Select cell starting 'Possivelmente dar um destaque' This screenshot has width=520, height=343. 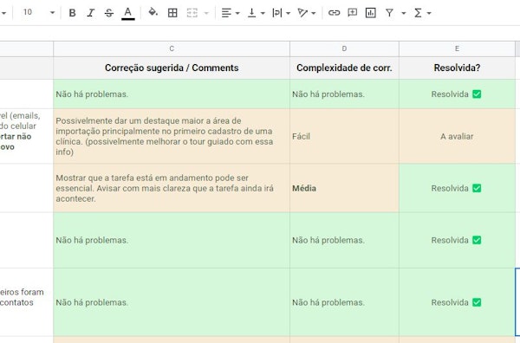[172, 136]
